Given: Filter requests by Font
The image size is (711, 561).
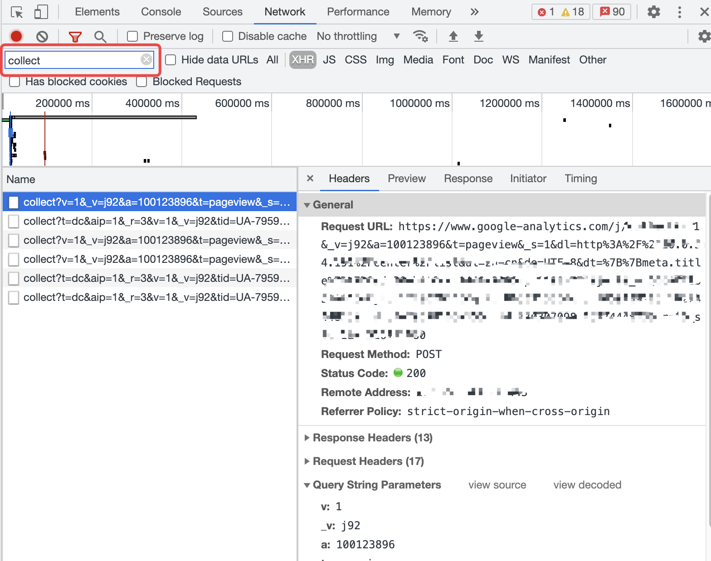Looking at the screenshot, I should pos(453,60).
